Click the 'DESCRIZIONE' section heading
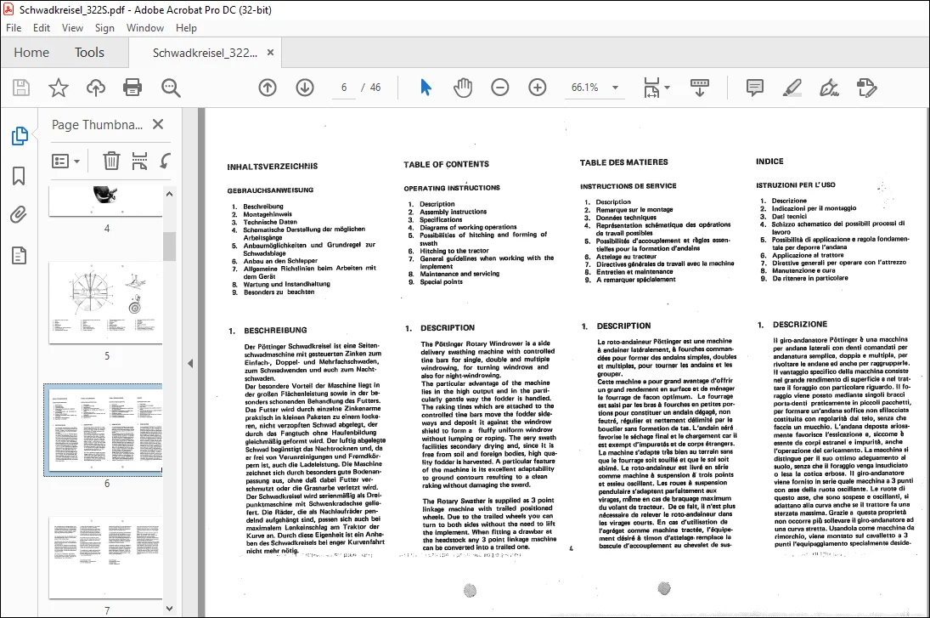930x618 pixels. point(799,325)
